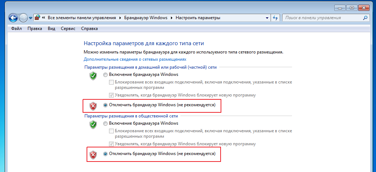Open the Файл menu
The height and width of the screenshot is (172, 376).
16,29
